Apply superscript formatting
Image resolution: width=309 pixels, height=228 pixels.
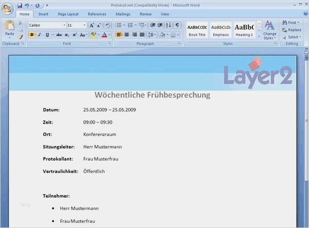pos(74,35)
